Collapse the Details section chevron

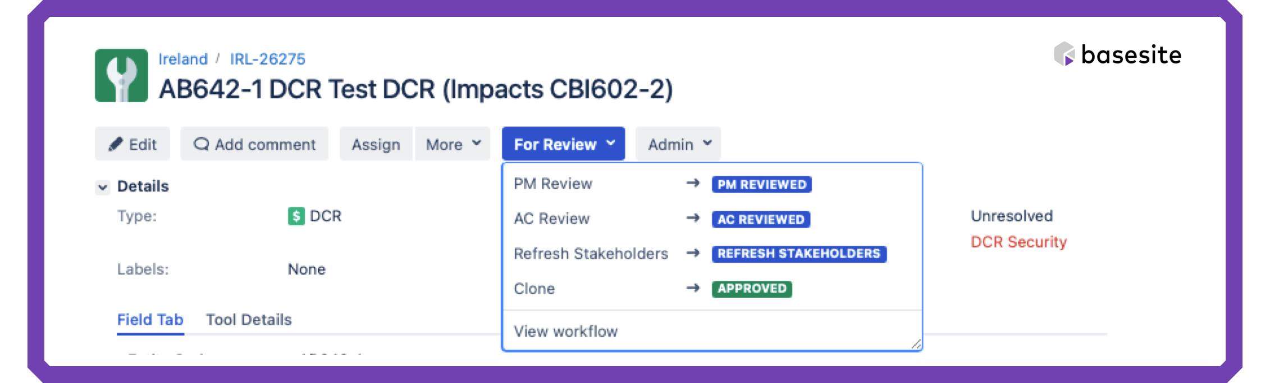coord(103,187)
